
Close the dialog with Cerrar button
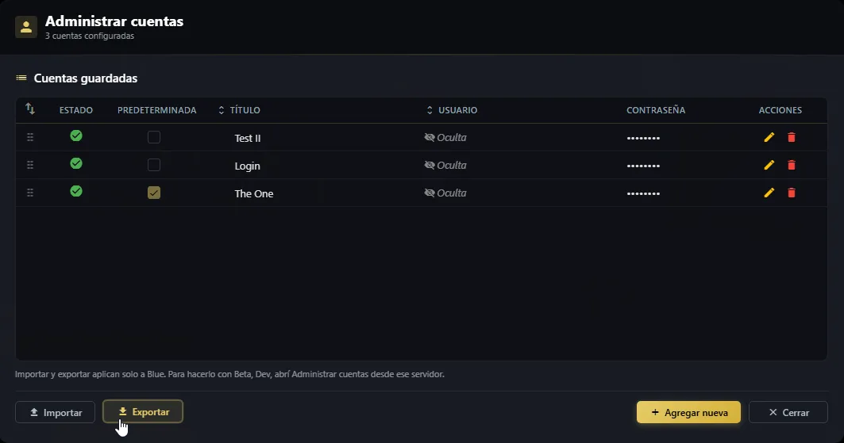[788, 412]
